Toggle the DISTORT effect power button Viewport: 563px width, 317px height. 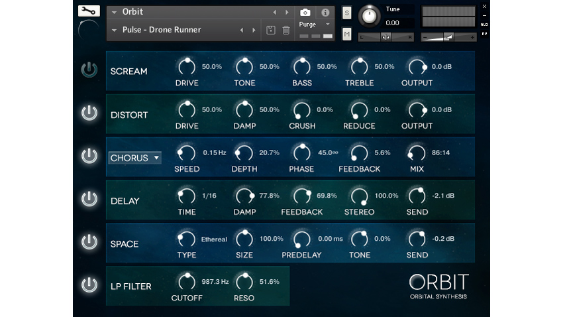[89, 113]
